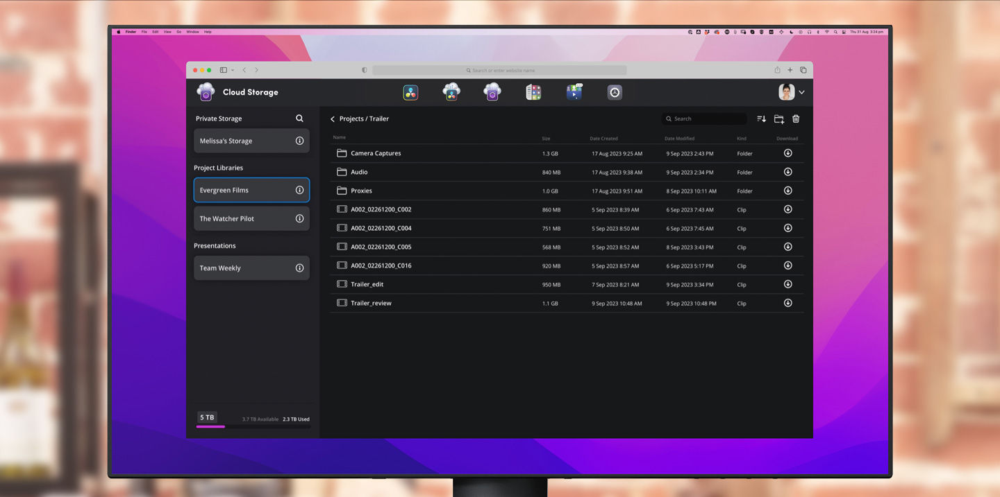
Task: Select the purple cloud storage app icon
Action: (492, 91)
